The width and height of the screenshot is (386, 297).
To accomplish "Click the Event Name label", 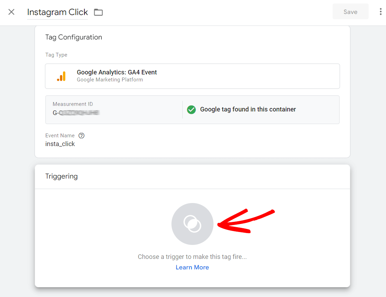I will coord(60,136).
